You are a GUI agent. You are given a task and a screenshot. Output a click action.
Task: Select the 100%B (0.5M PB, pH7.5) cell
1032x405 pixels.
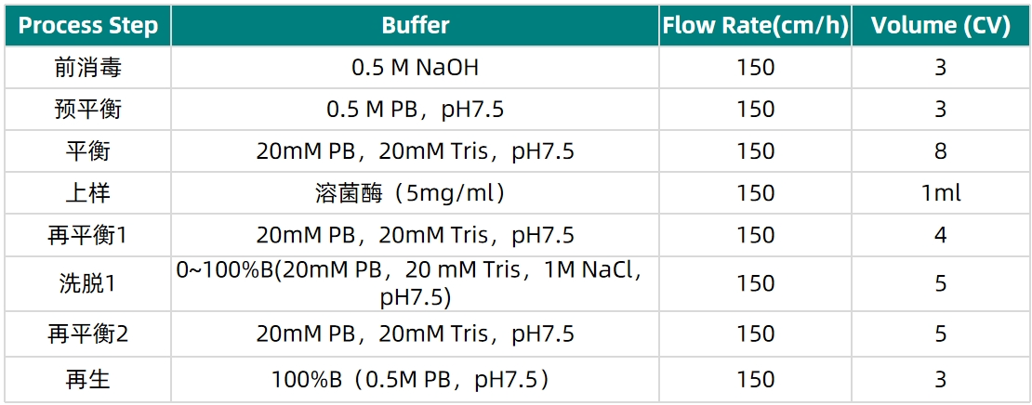click(416, 379)
